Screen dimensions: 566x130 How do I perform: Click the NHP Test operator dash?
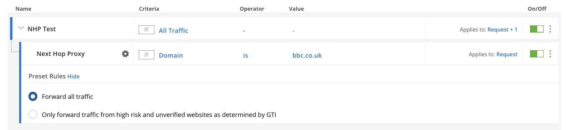tap(244, 31)
